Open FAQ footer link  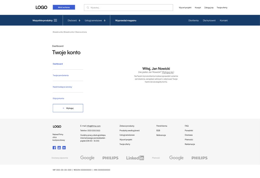(186, 126)
